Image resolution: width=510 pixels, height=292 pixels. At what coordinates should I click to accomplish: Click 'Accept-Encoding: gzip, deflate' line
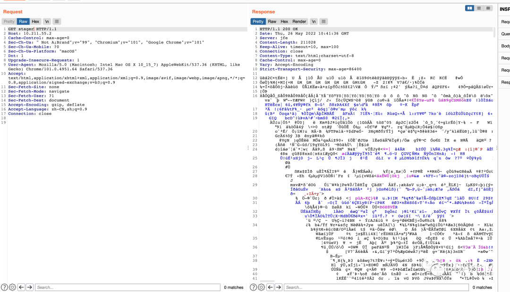pyautogui.click(x=46, y=105)
